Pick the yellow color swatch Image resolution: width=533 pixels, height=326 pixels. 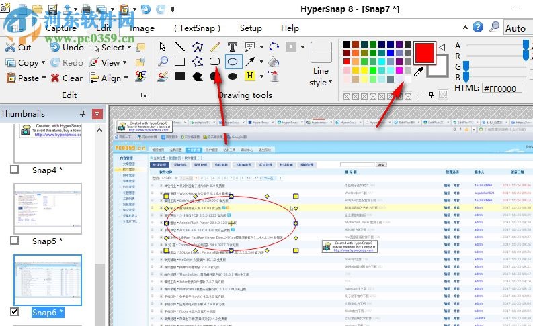coord(364,70)
